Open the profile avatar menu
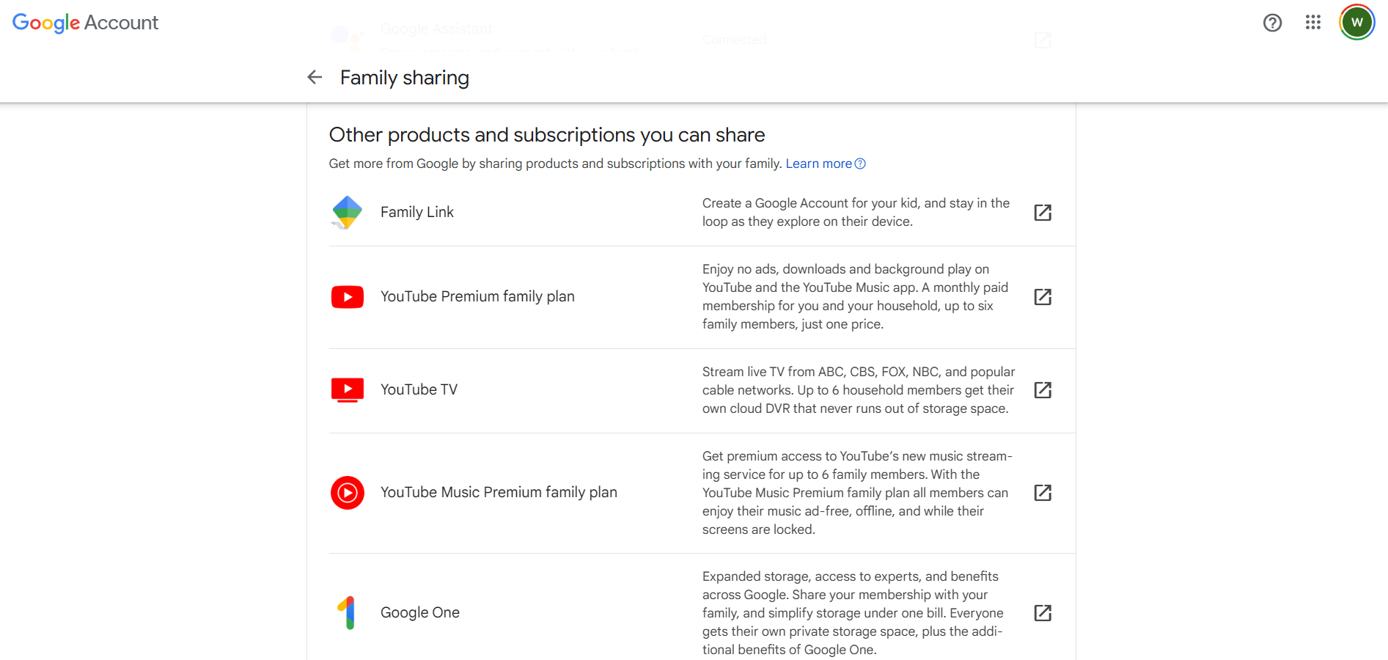1388x660 pixels. point(1357,23)
